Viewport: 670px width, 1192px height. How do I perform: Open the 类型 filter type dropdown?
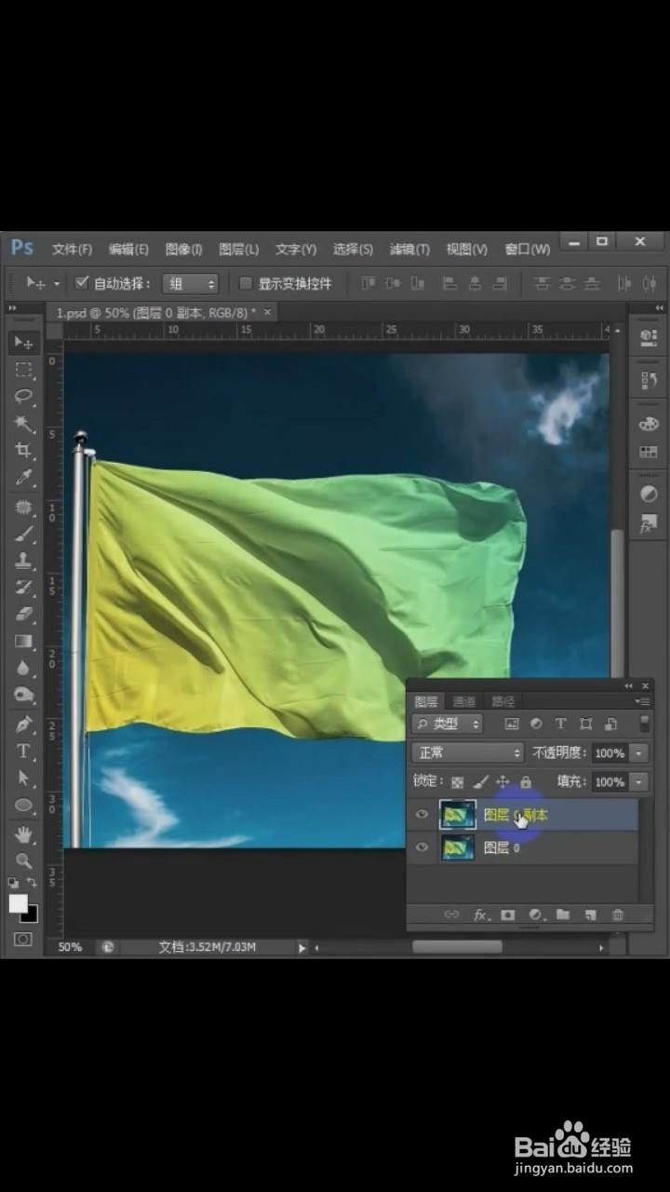point(449,724)
